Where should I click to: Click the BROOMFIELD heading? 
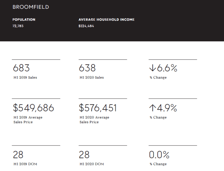pos(31,7)
